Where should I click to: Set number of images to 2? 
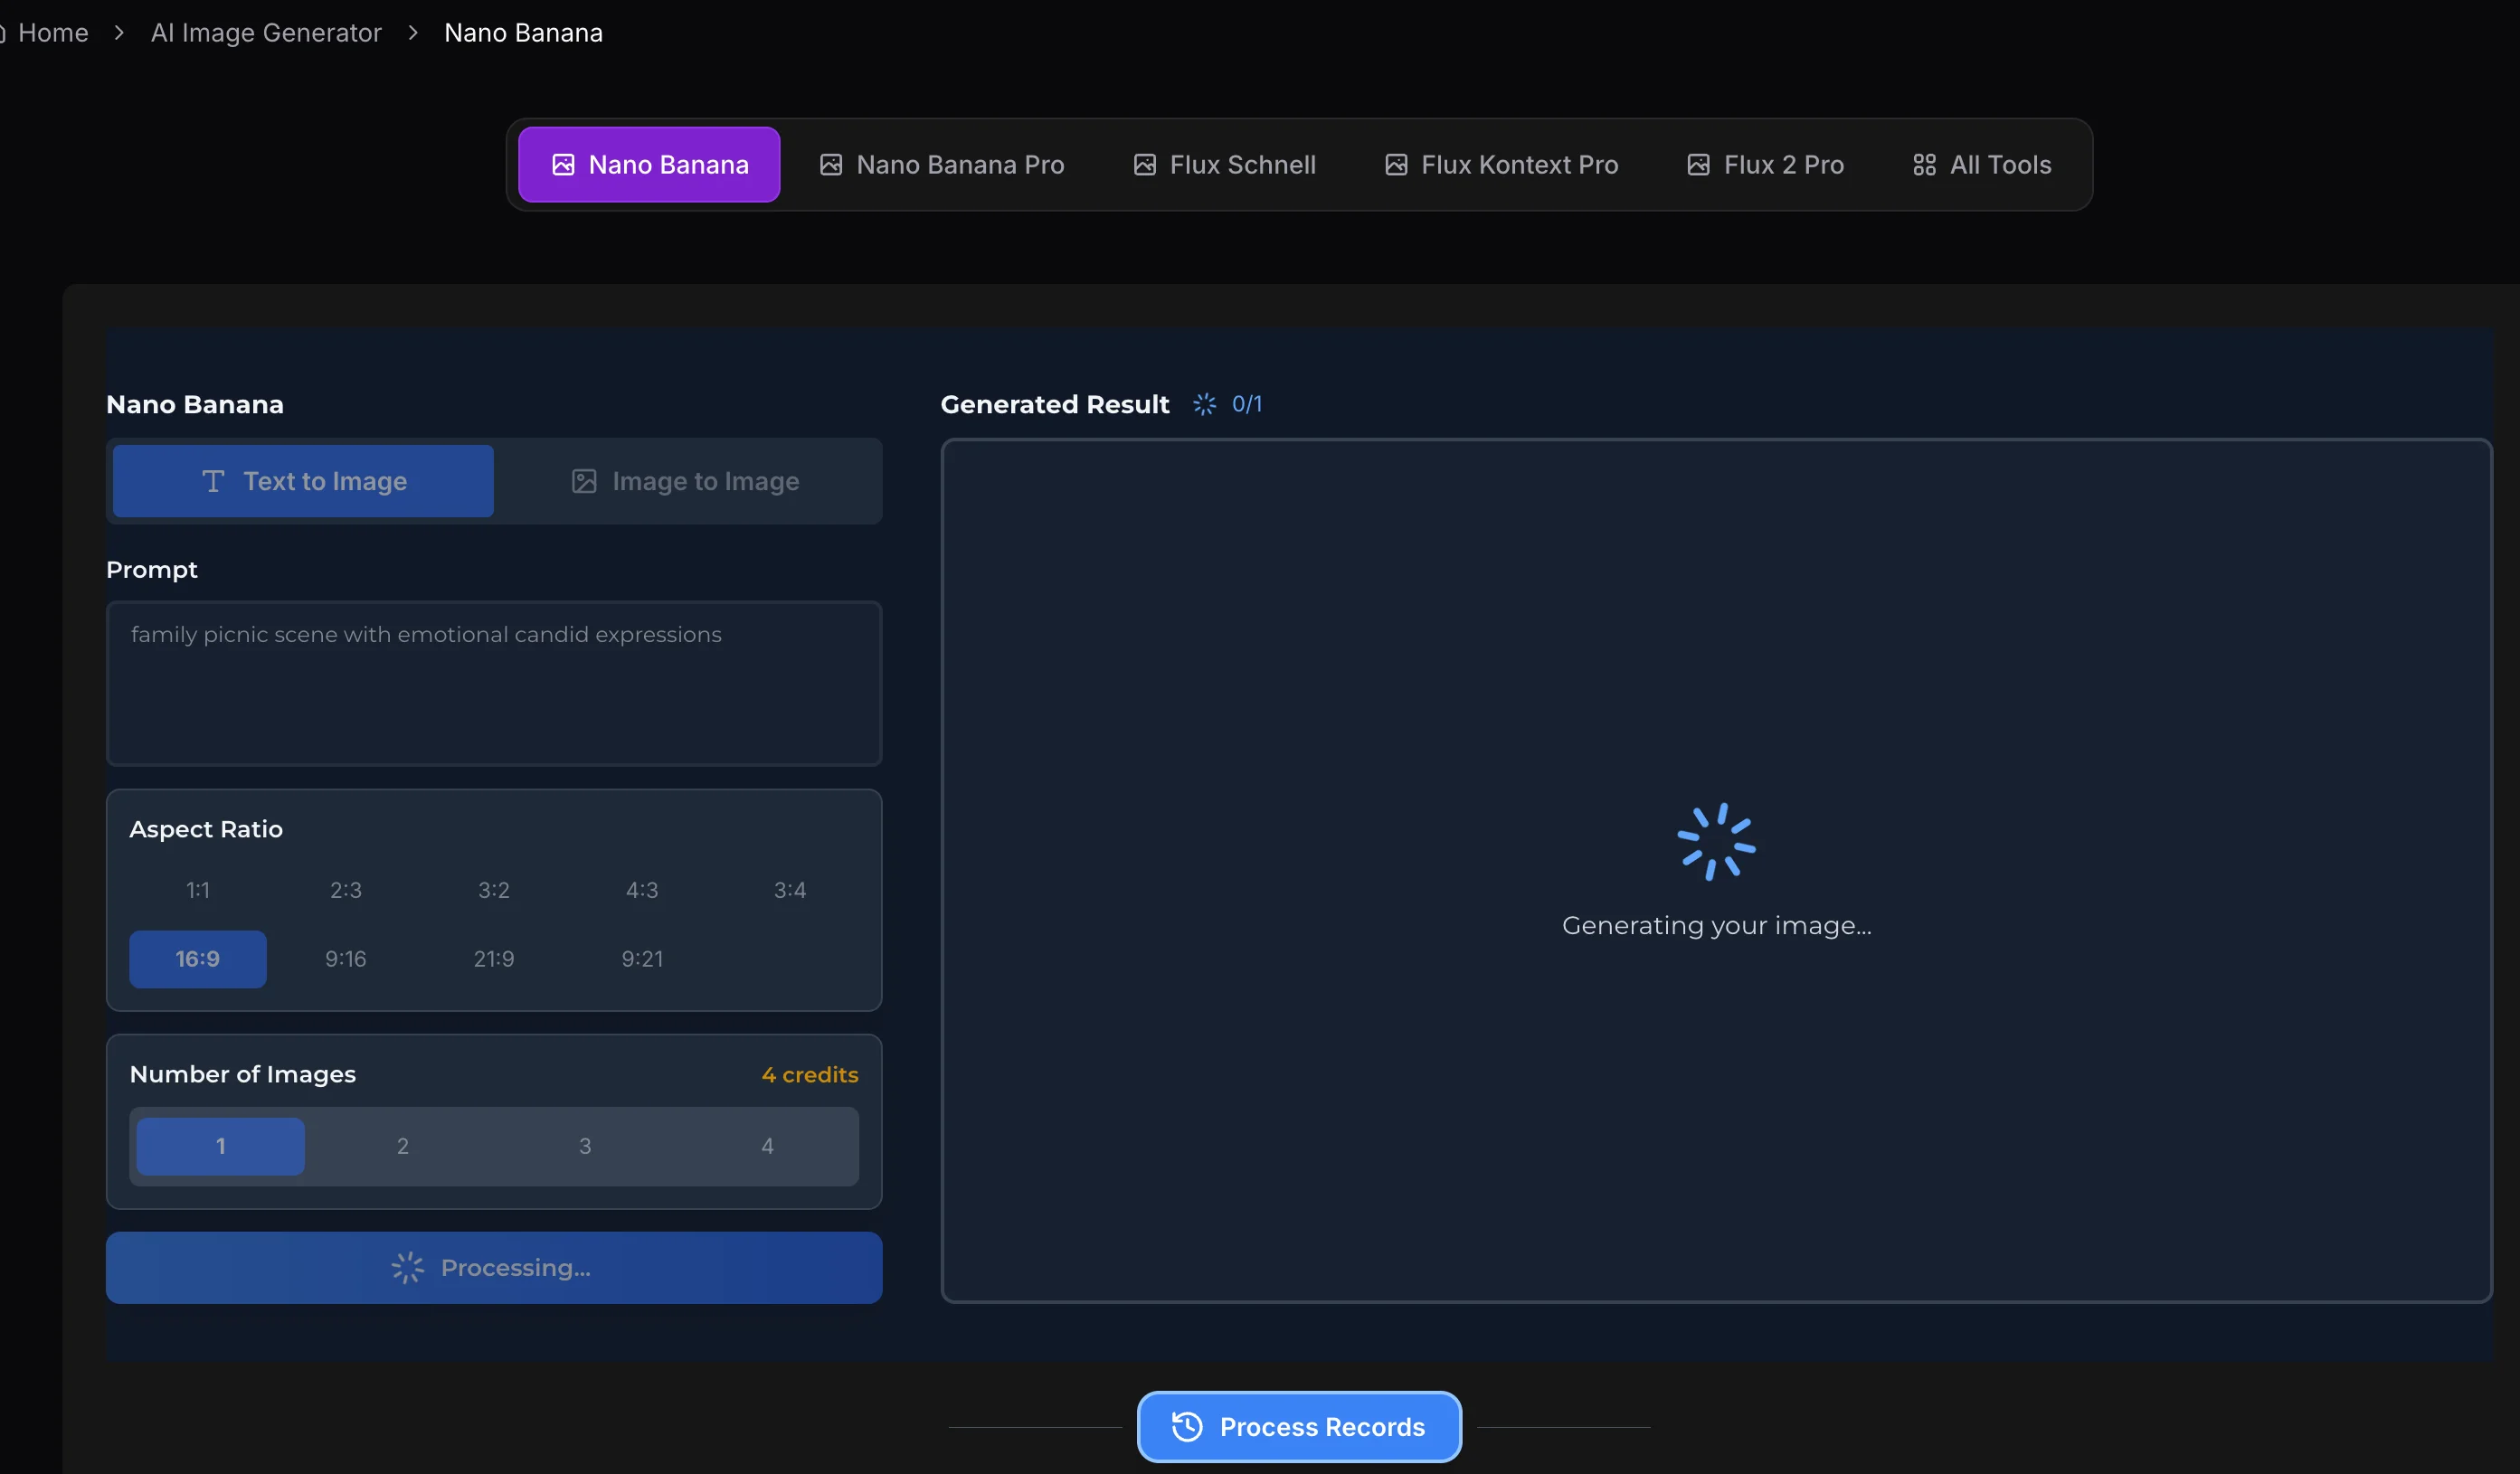[x=402, y=1146]
